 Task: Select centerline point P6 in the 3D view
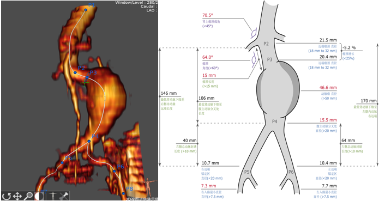pos(114,171)
